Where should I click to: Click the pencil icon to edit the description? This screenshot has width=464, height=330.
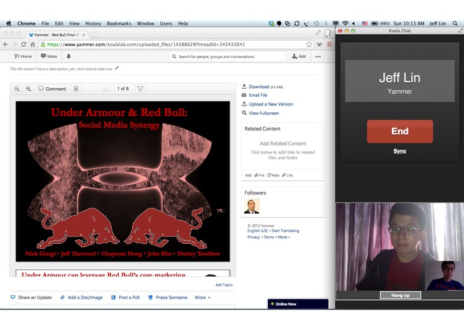point(117,68)
